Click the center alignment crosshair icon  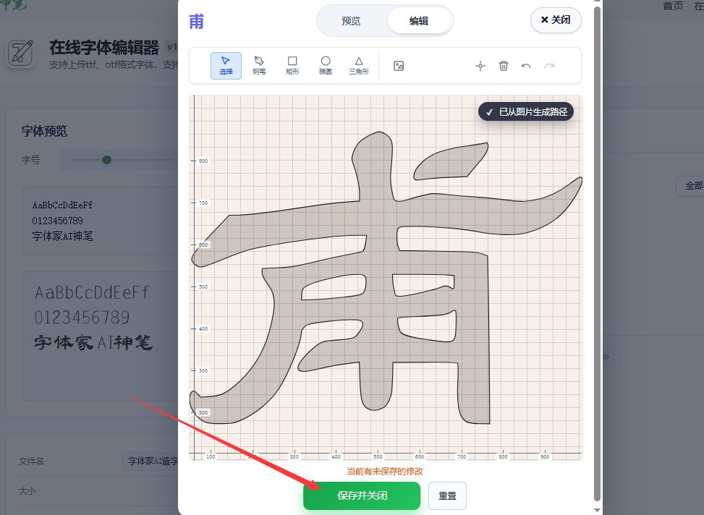[x=480, y=65]
